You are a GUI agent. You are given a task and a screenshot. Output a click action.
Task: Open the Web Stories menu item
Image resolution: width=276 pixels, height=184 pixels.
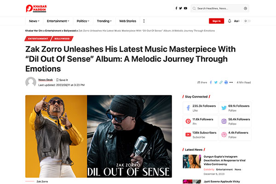pos(127,21)
